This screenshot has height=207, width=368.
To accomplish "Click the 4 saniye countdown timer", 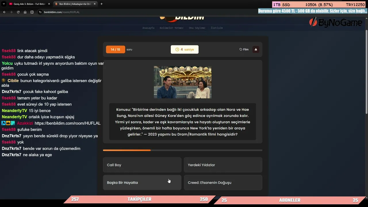I will 185,49.
